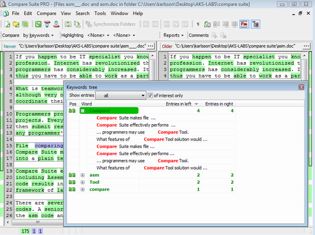Expand the lowercase compare keyword node
Viewport: 315px width, 235px height.
point(83,190)
